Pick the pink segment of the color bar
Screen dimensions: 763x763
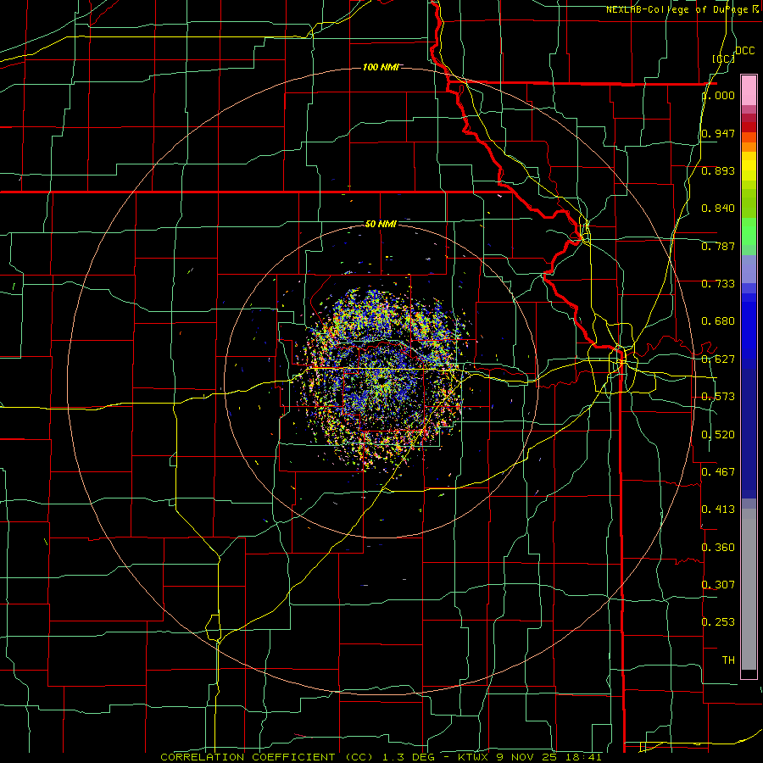coord(749,90)
